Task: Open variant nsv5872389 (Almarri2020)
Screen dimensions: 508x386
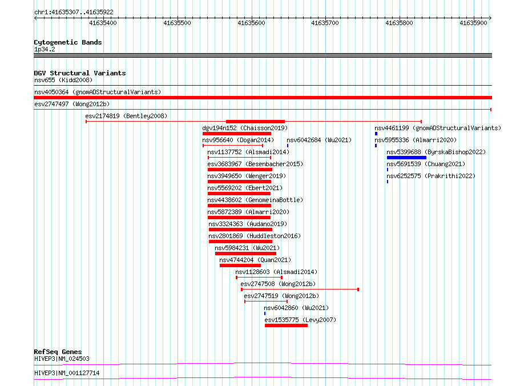Action: click(248, 212)
